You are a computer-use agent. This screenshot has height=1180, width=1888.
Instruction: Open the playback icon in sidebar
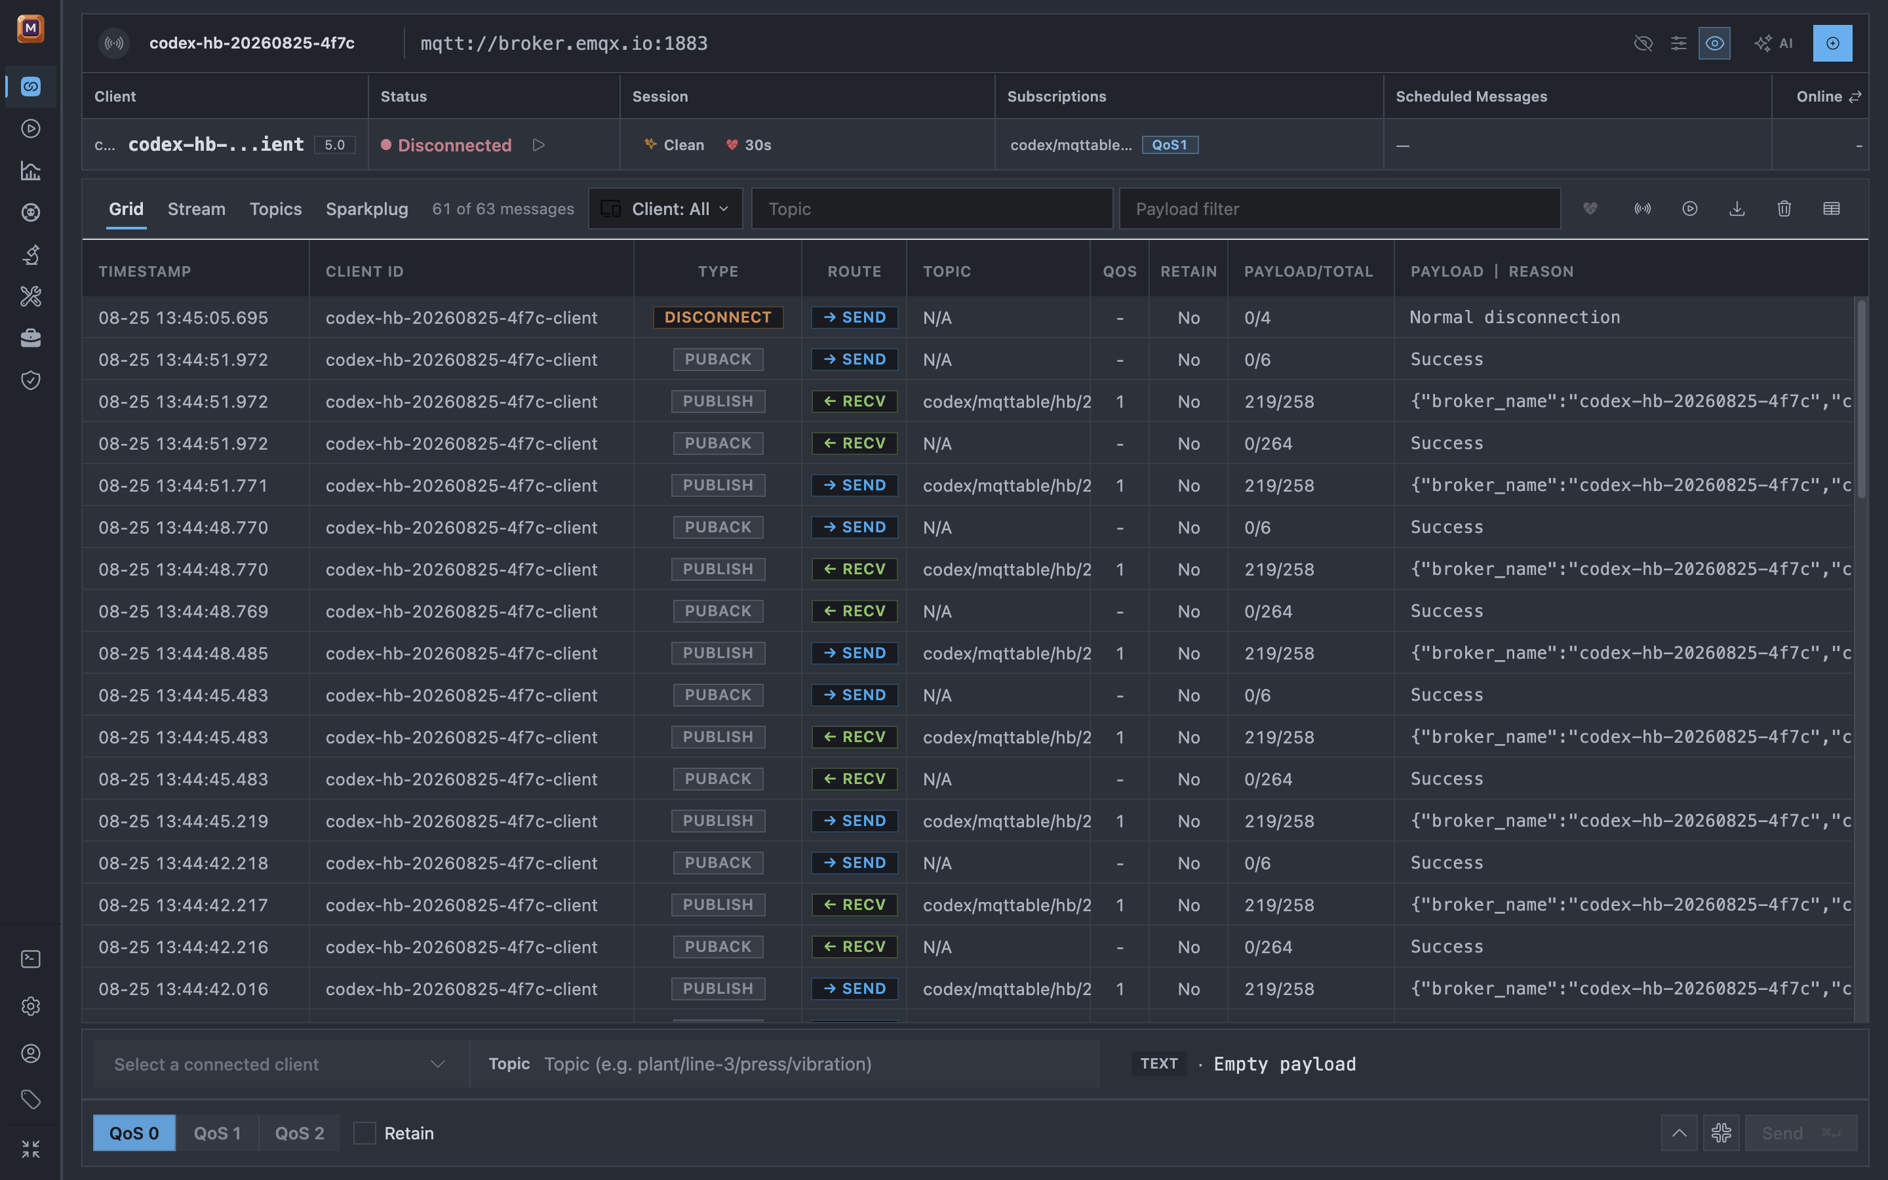click(x=30, y=128)
